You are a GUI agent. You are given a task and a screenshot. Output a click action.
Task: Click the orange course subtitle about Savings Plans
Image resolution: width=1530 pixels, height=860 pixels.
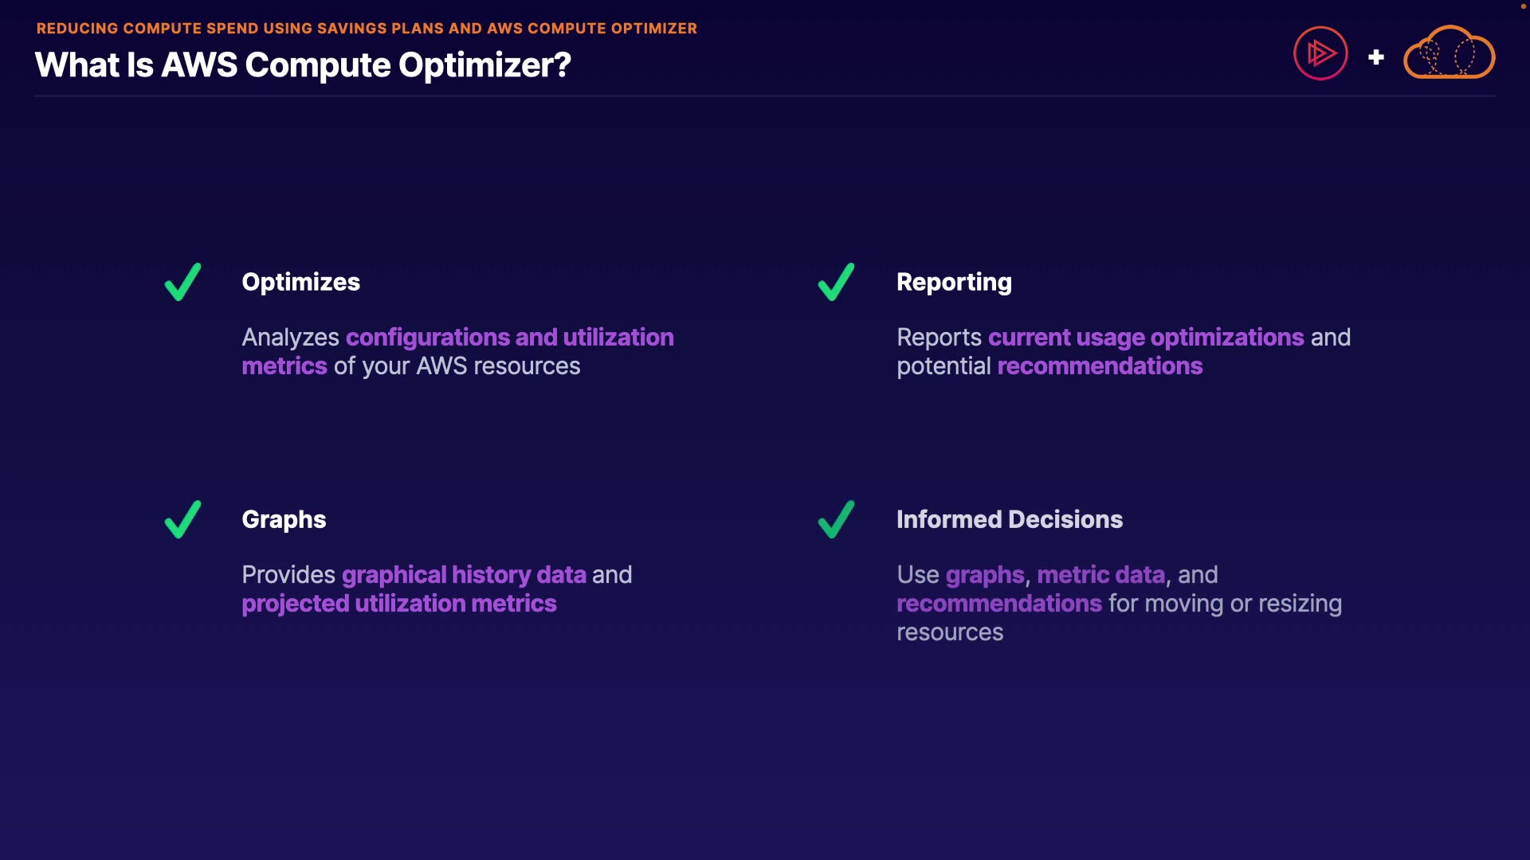tap(367, 29)
